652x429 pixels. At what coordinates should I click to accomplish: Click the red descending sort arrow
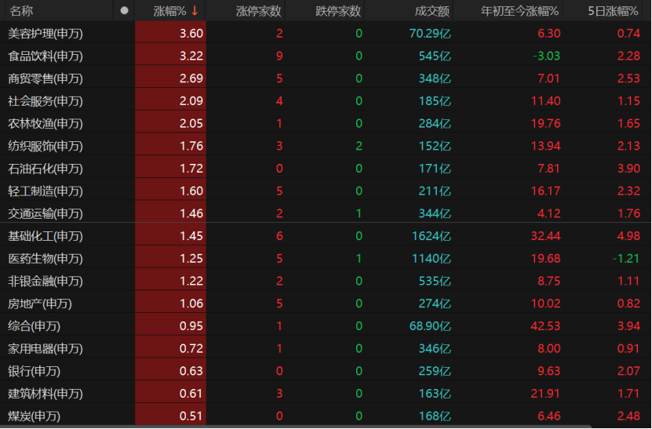coord(195,11)
